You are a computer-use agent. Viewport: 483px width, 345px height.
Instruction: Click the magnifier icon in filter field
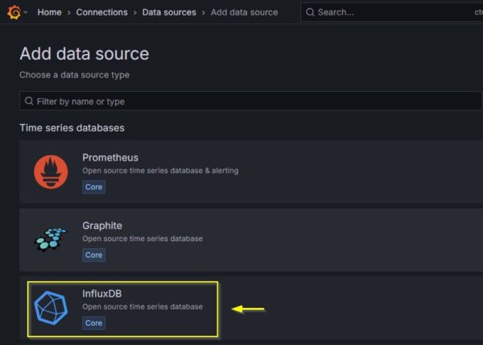(29, 101)
